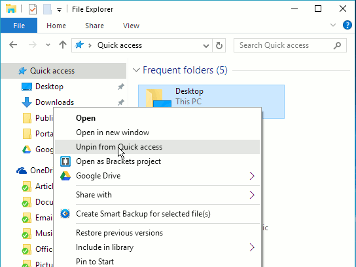Collapse the Frequent folders group

(136, 70)
